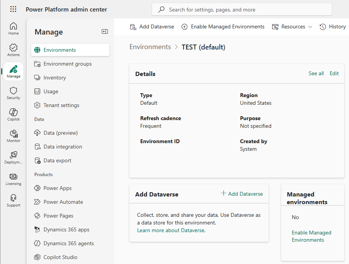Click the Copilot Studio icon
Image resolution: width=349 pixels, height=264 pixels.
tap(37, 257)
